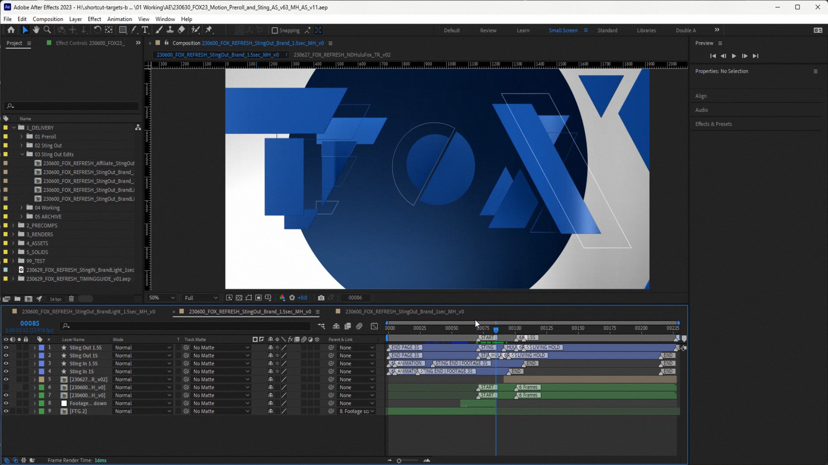Screen dimensions: 828x465
Task: Select the Pen tool
Action: [134, 30]
